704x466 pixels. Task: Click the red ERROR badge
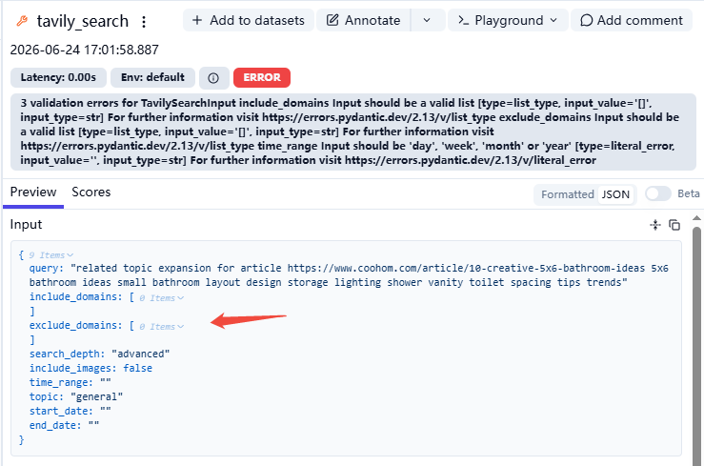point(262,77)
